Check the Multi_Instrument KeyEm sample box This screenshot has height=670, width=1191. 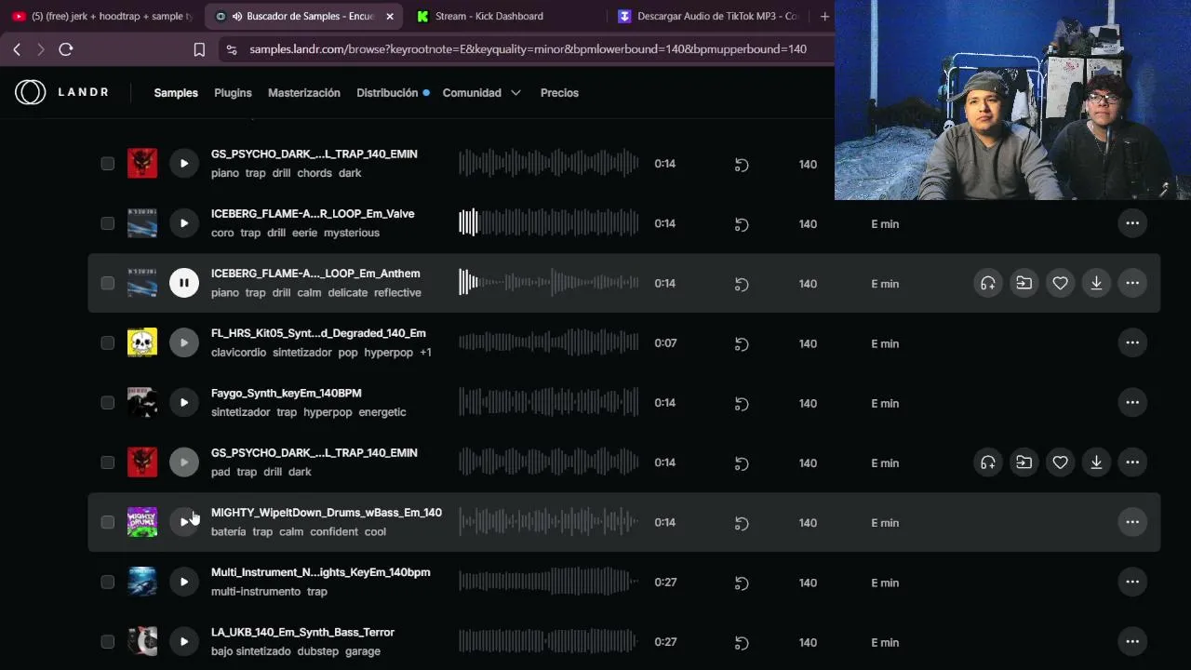point(108,583)
